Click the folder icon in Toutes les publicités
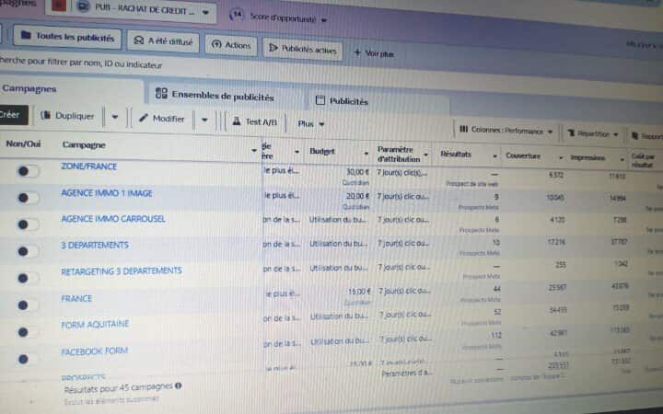Image resolution: width=663 pixels, height=414 pixels. click(26, 35)
